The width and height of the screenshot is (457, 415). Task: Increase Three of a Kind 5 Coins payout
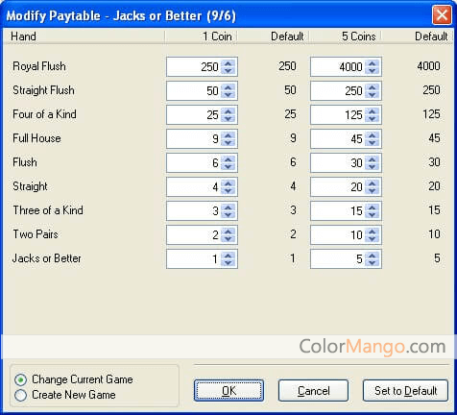[372, 207]
